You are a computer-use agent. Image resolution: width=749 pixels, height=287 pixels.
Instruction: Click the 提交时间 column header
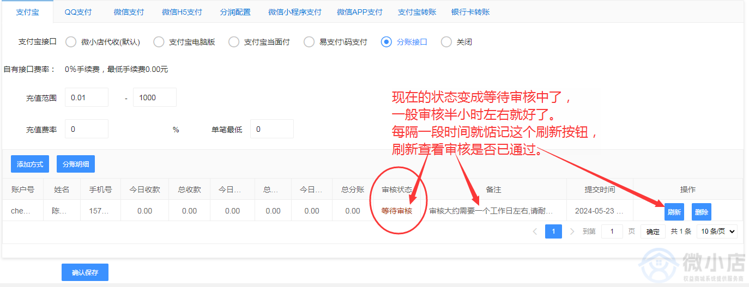click(x=600, y=190)
